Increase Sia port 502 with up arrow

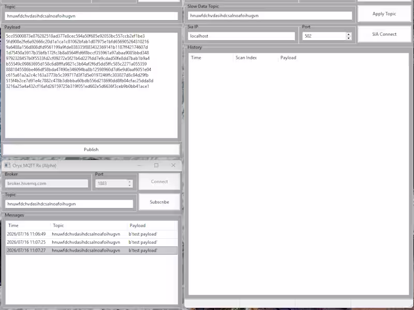coord(348,34)
